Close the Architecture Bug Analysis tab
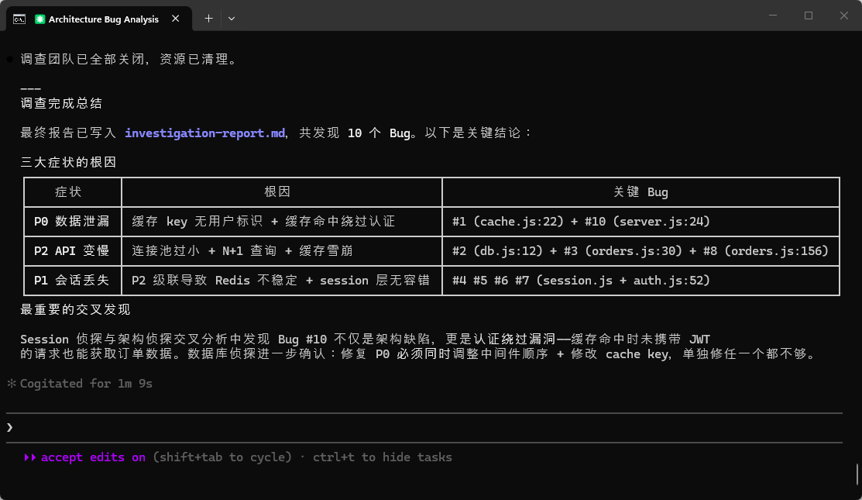 tap(179, 19)
